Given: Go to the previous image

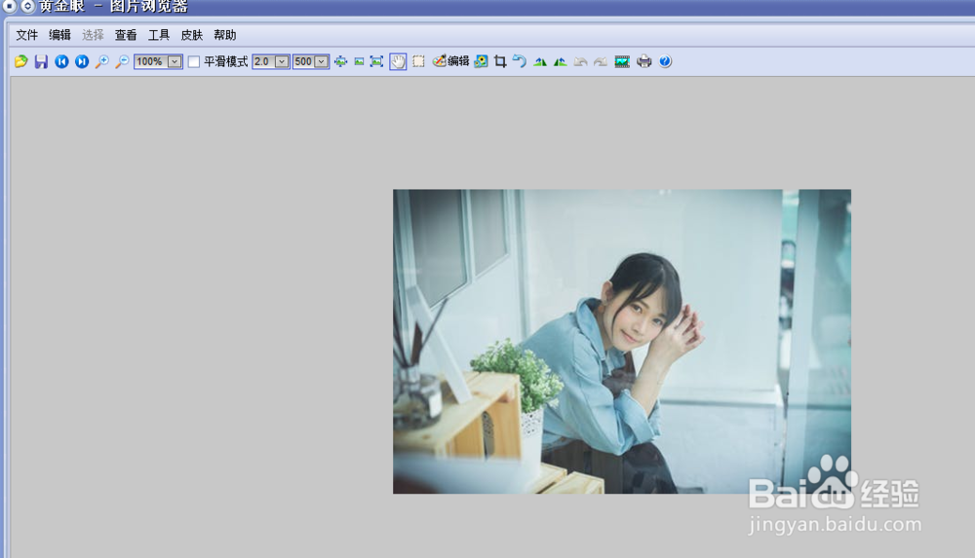Looking at the screenshot, I should tap(61, 61).
